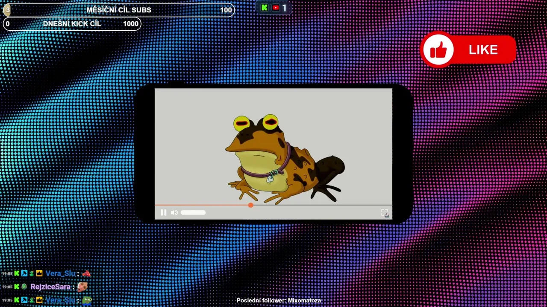
Task: Pause the frog video
Action: pos(163,212)
